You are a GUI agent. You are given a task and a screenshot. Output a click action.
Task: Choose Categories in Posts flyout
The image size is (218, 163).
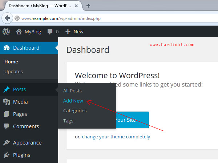tap(75, 111)
